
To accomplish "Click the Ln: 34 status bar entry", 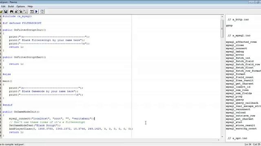I will (x=248, y=144).
